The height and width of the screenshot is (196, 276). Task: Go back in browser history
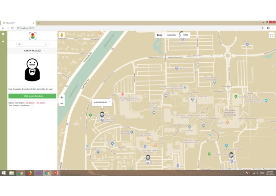point(3,28)
